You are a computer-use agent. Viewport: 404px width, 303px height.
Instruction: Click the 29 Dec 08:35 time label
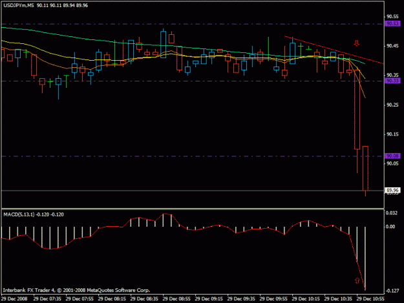(x=144, y=299)
